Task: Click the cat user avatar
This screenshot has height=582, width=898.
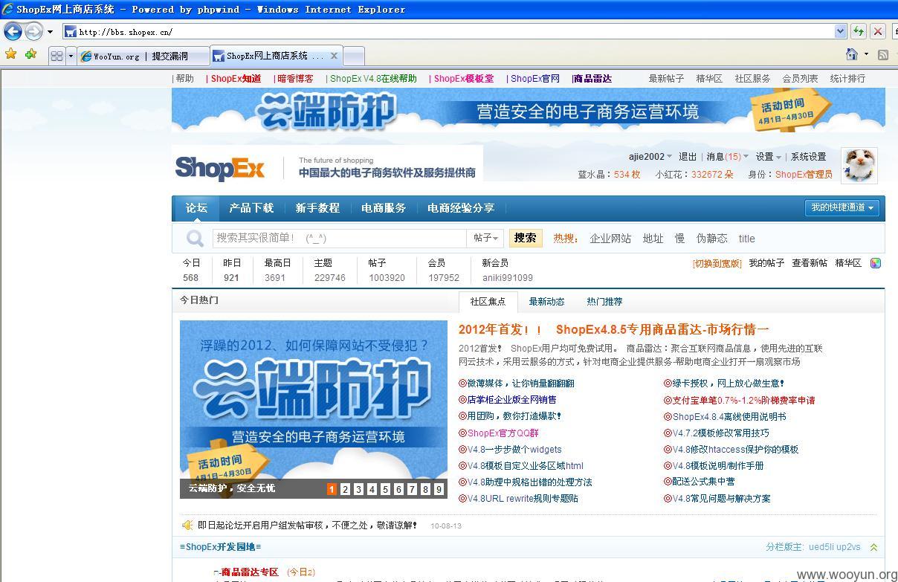Action: (859, 165)
